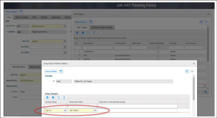Open the Job Table1 dropdown in Job form
217x118 pixels.
click(65, 47)
